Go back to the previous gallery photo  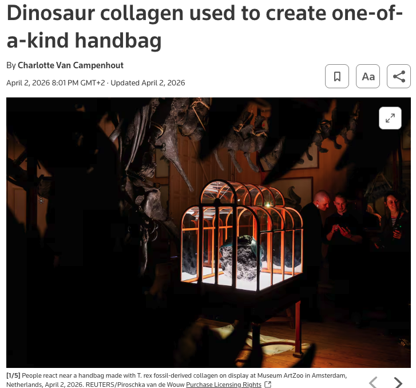[x=373, y=383]
